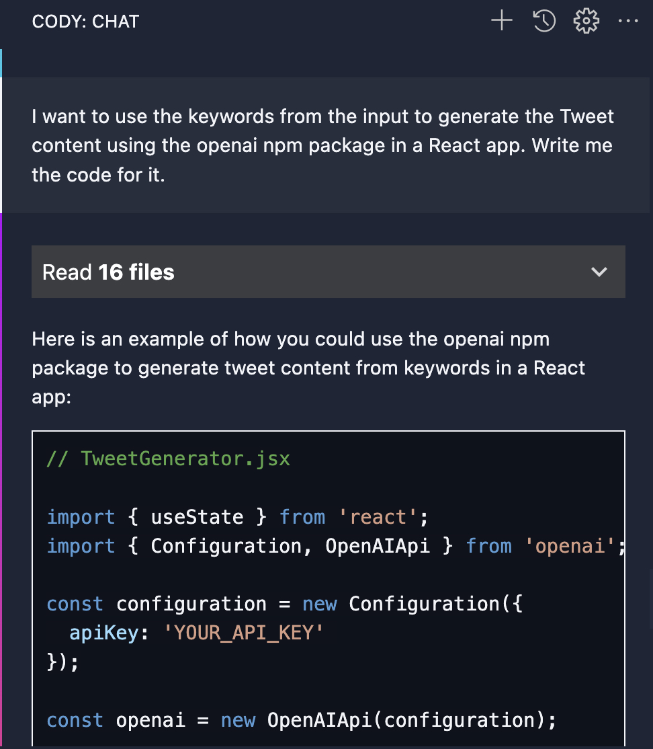Open Cody settings gear icon

click(x=586, y=21)
